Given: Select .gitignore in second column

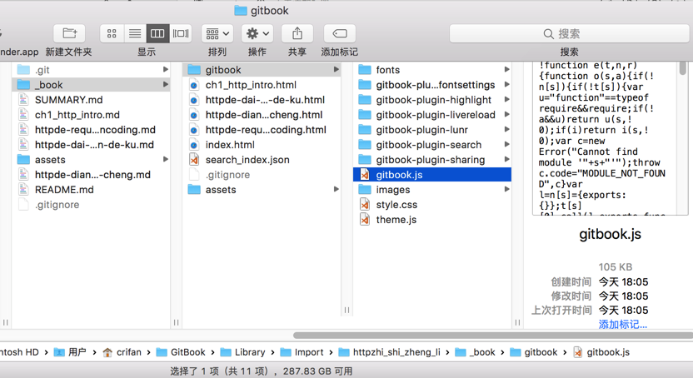Looking at the screenshot, I should point(262,175).
